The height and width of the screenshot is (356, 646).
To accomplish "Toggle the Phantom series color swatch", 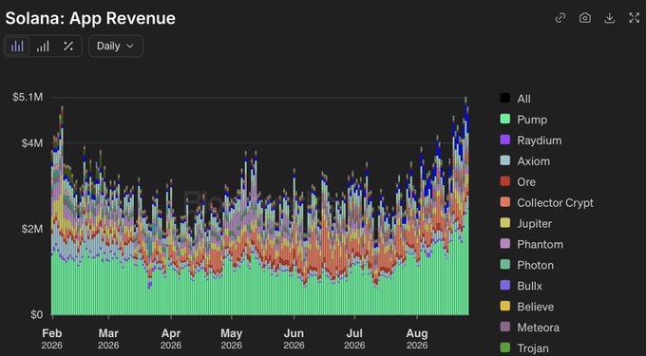I will pos(505,244).
